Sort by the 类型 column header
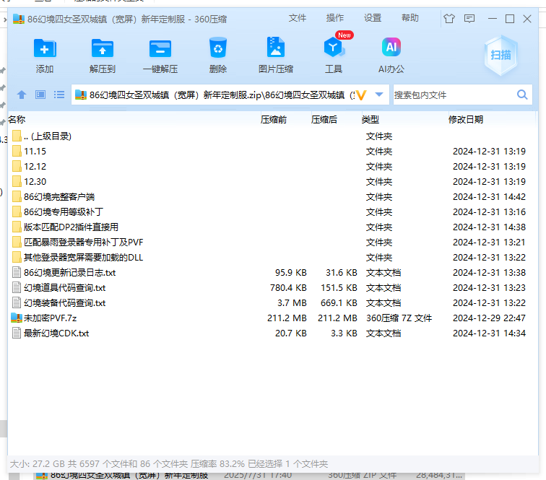Viewport: 546px width, 480px height. [x=370, y=120]
